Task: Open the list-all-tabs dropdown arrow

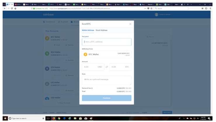Action: point(191,4)
